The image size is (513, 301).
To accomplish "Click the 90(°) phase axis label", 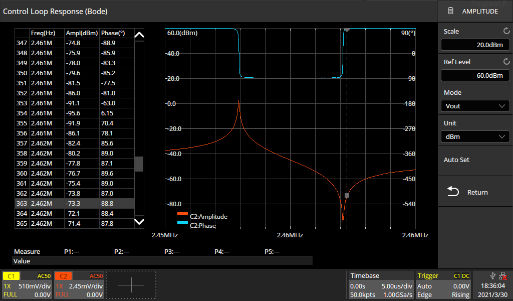I will pyautogui.click(x=408, y=33).
